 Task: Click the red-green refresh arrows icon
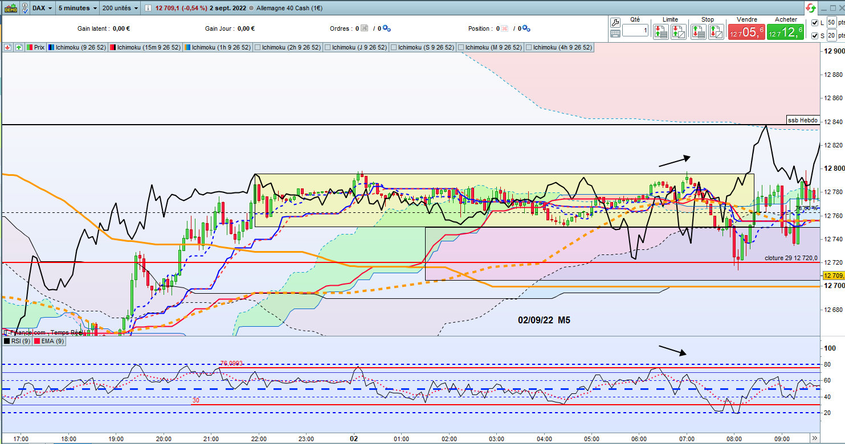810,8
